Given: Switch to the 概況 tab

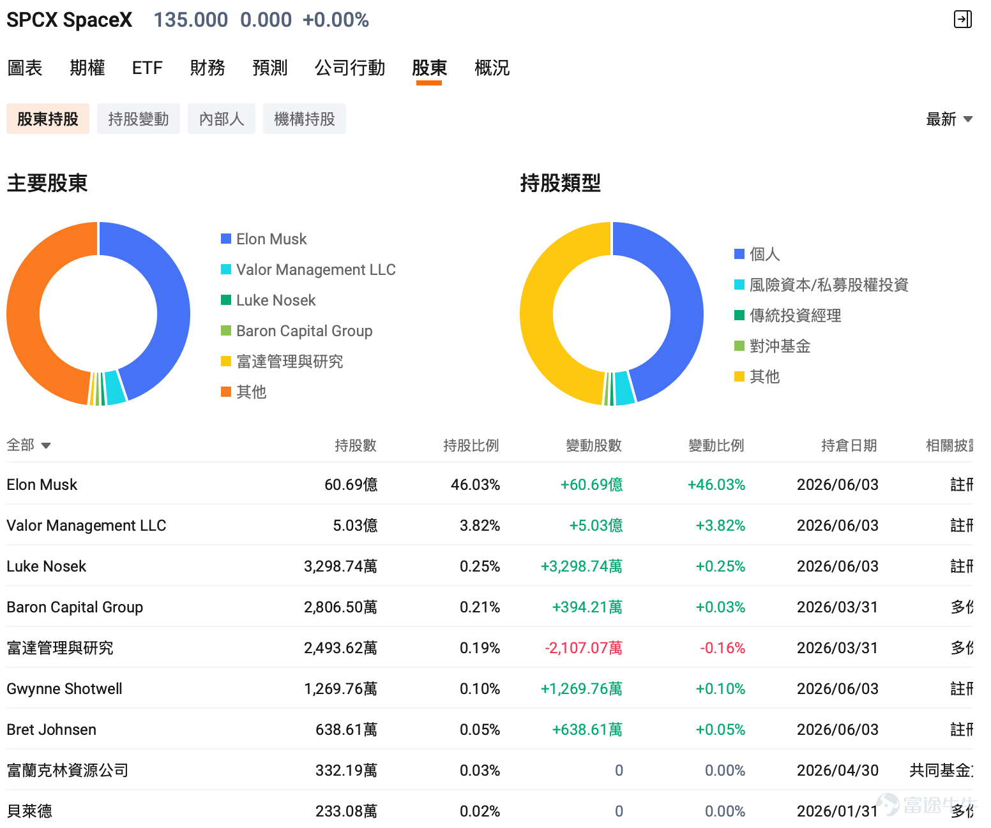Looking at the screenshot, I should click(x=492, y=68).
